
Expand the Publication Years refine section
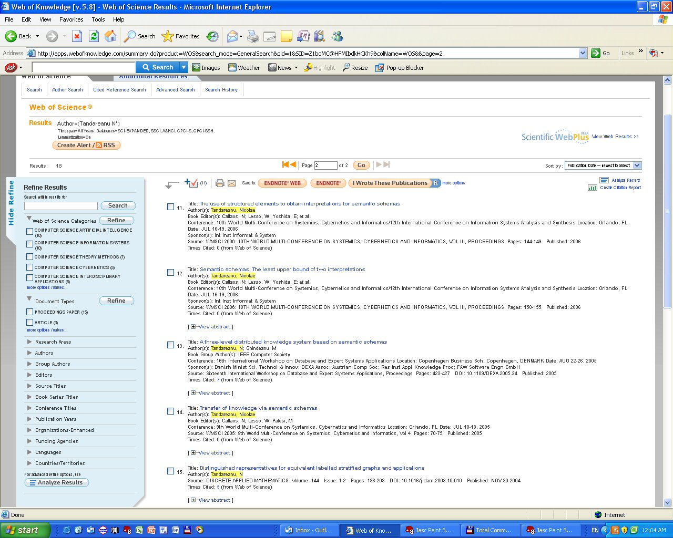(29, 419)
